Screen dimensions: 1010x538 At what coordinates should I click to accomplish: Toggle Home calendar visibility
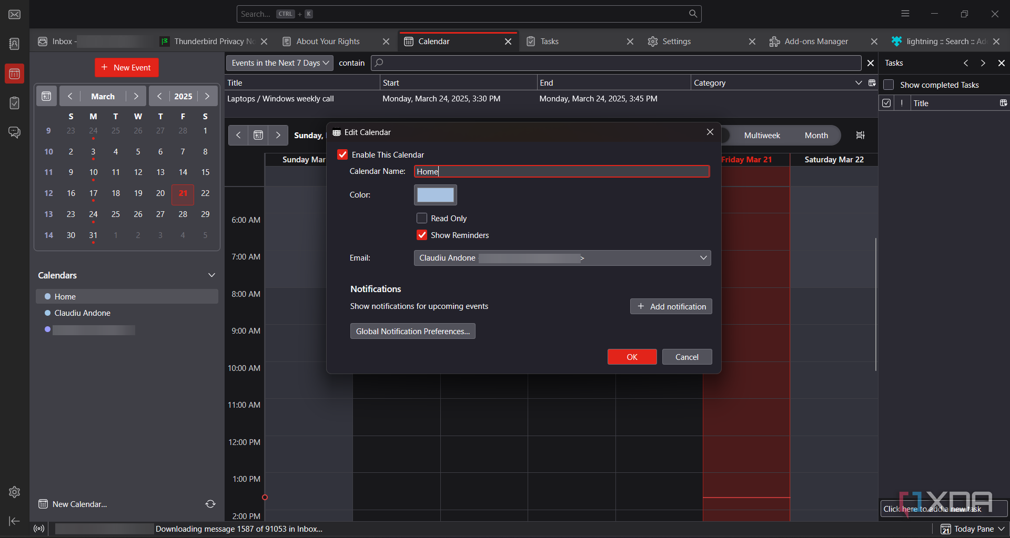click(47, 296)
